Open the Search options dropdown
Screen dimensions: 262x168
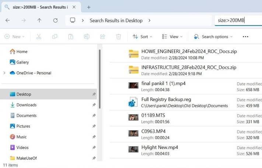pyautogui.click(x=213, y=37)
